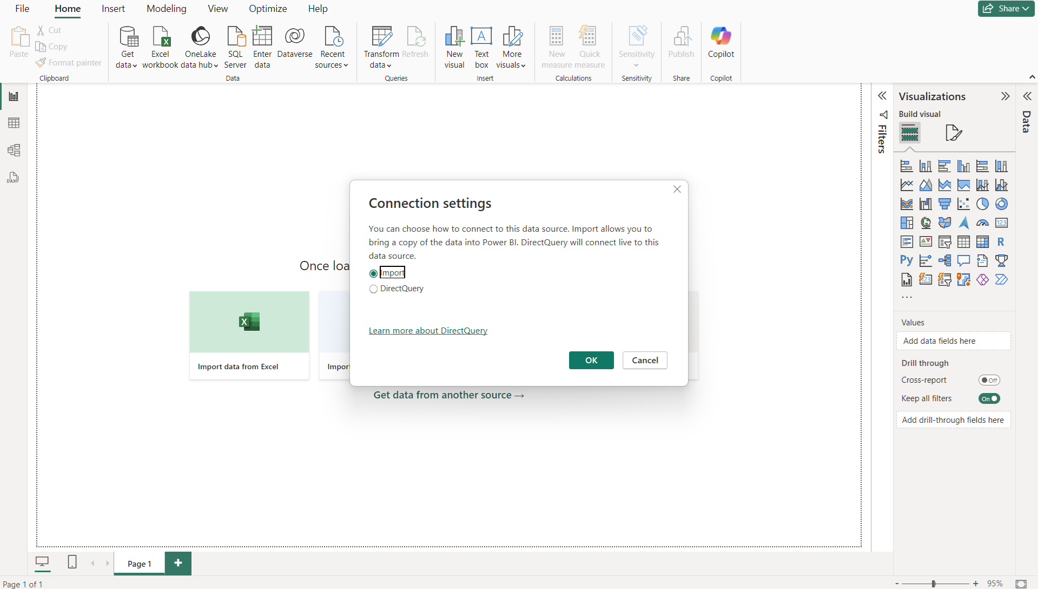The width and height of the screenshot is (1038, 589).
Task: Select the matrix visual
Action: [x=982, y=242]
